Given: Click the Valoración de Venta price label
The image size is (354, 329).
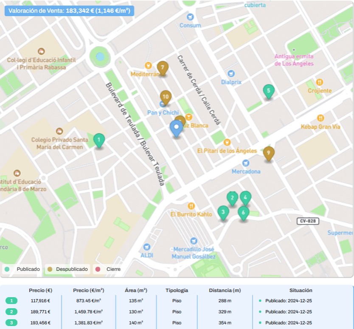Looking at the screenshot, I should 69,11.
